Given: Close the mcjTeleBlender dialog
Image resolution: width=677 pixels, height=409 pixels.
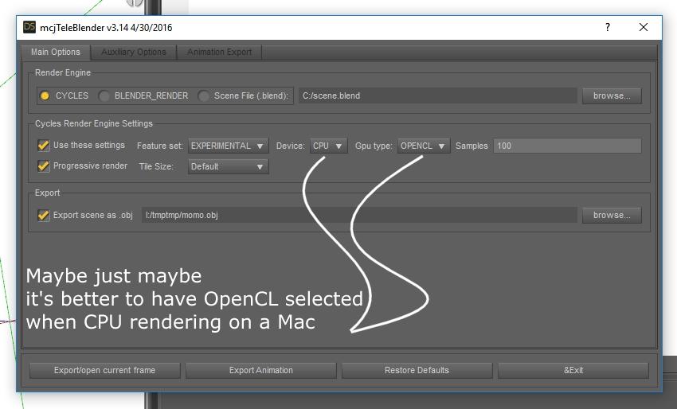Looking at the screenshot, I should pyautogui.click(x=644, y=27).
